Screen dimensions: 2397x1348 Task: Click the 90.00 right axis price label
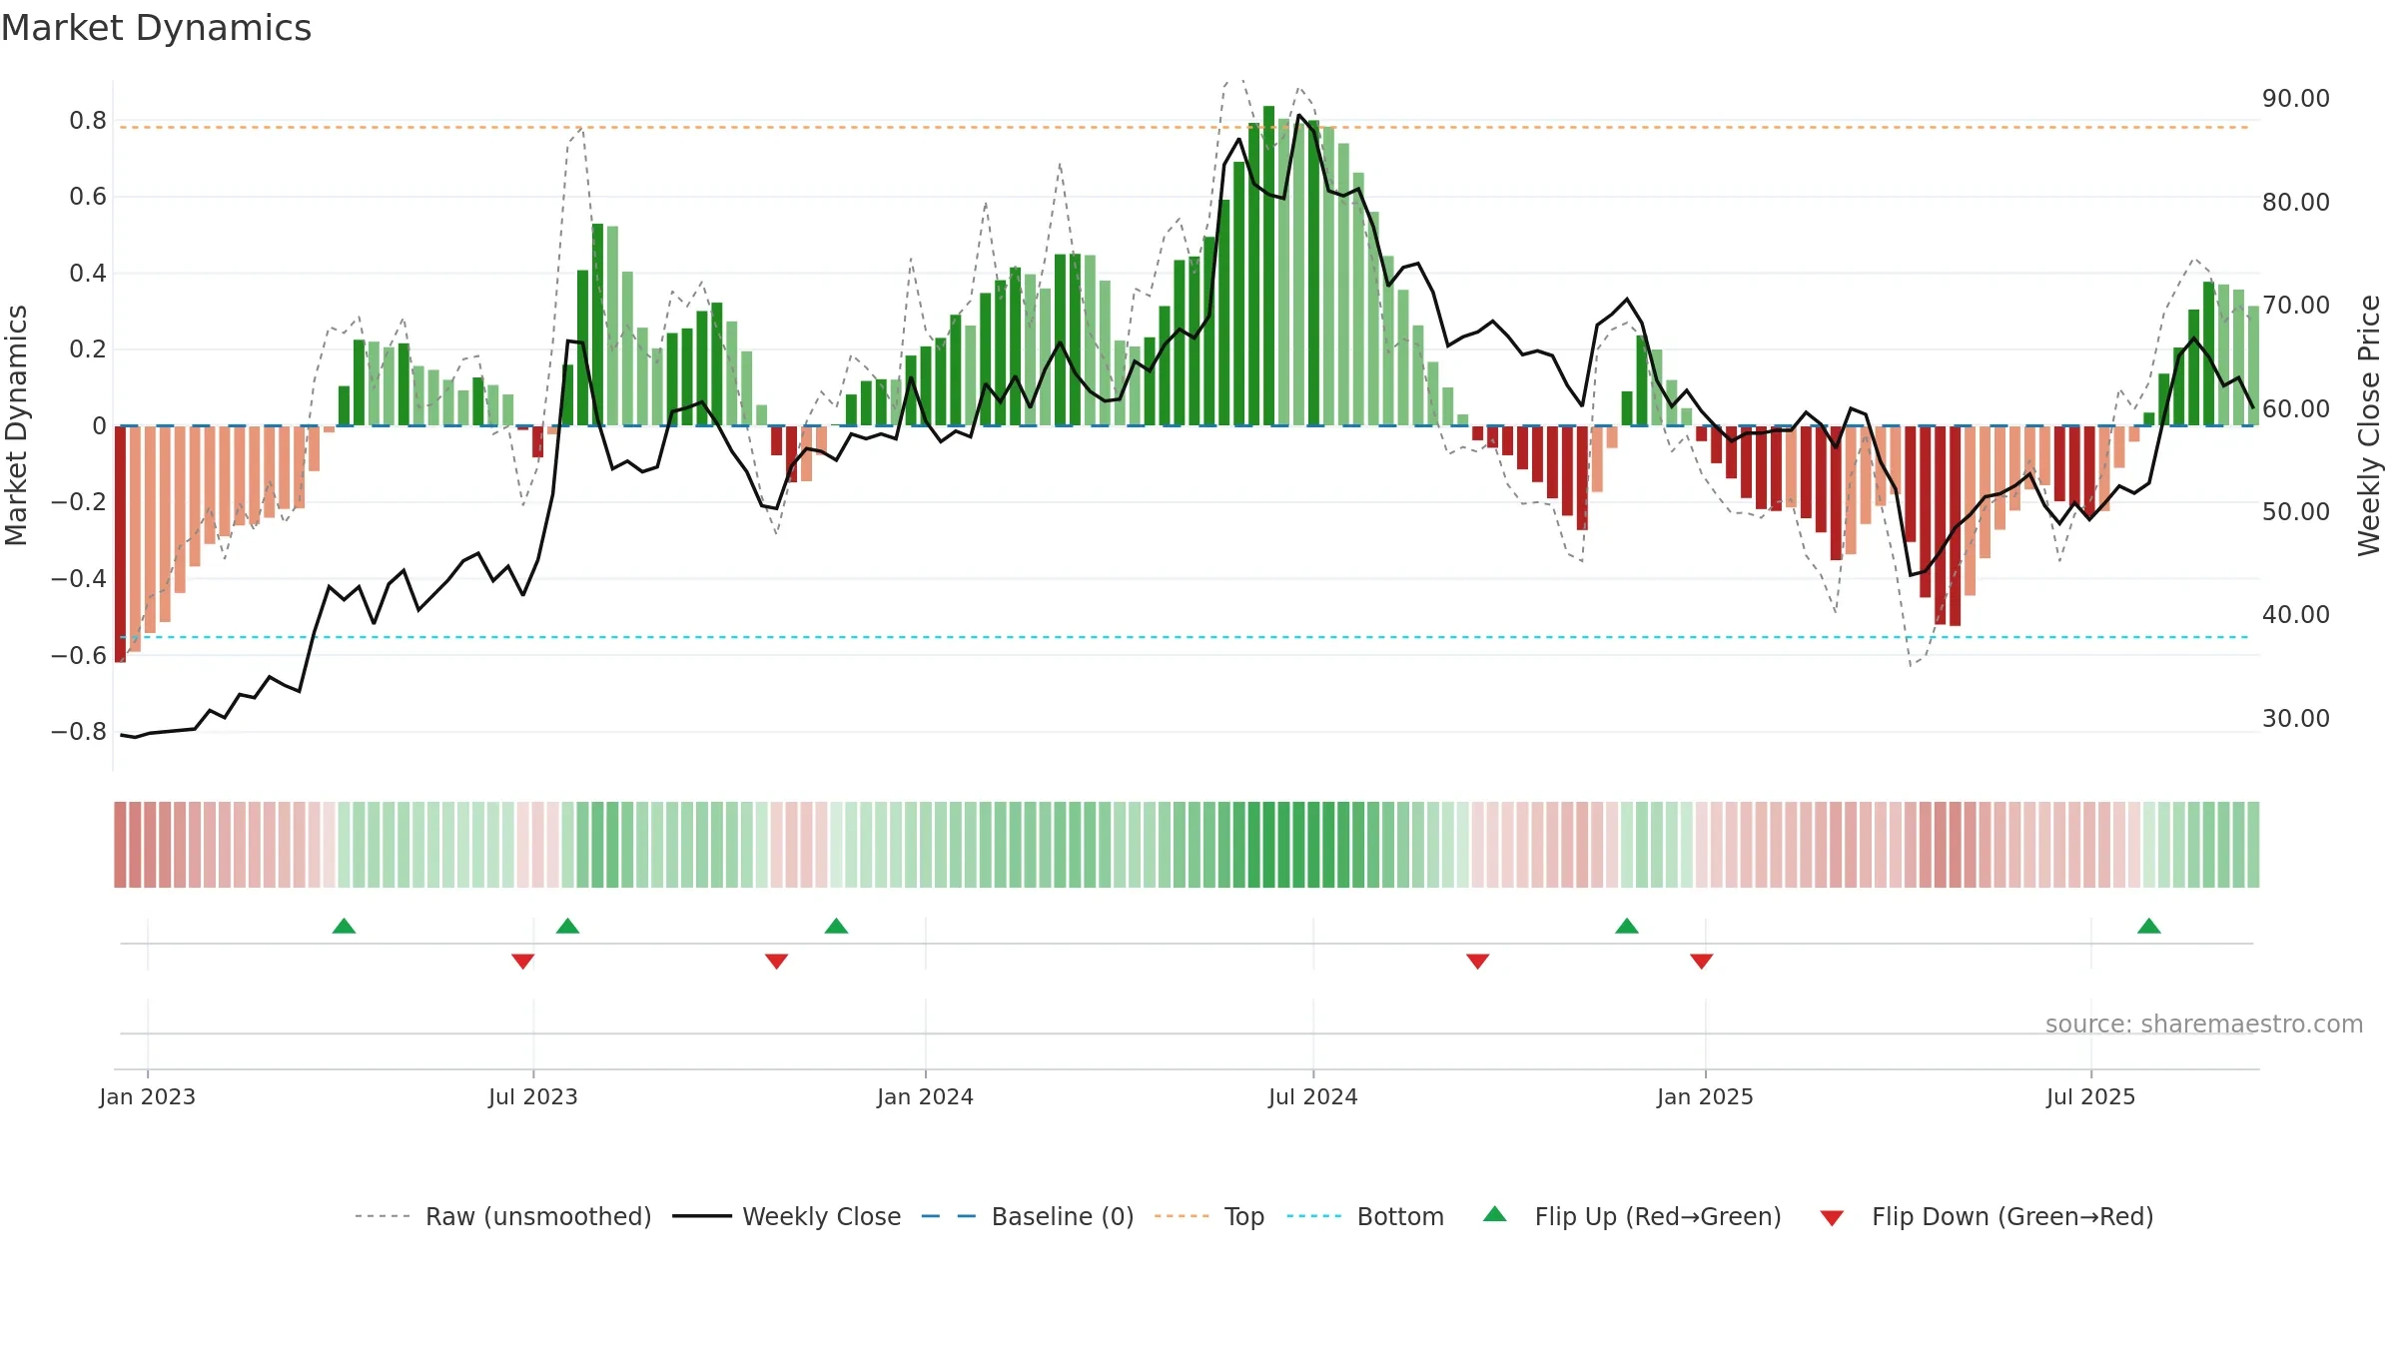pyautogui.click(x=2295, y=99)
